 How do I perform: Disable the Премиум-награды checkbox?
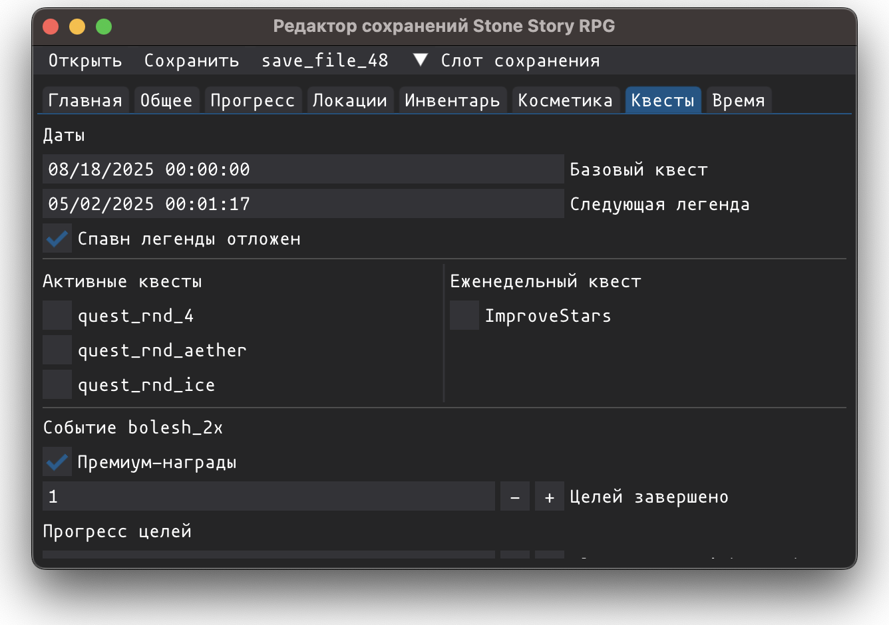57,462
